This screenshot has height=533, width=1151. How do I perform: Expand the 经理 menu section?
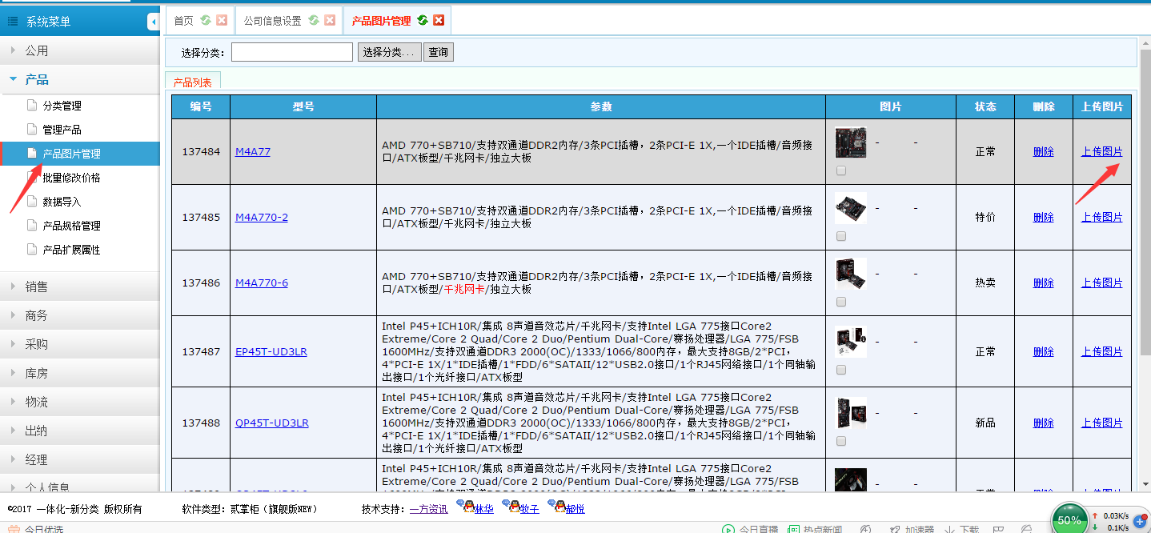click(x=80, y=459)
